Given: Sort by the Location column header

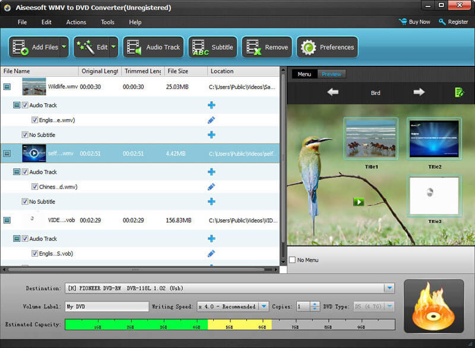Looking at the screenshot, I should [x=243, y=71].
